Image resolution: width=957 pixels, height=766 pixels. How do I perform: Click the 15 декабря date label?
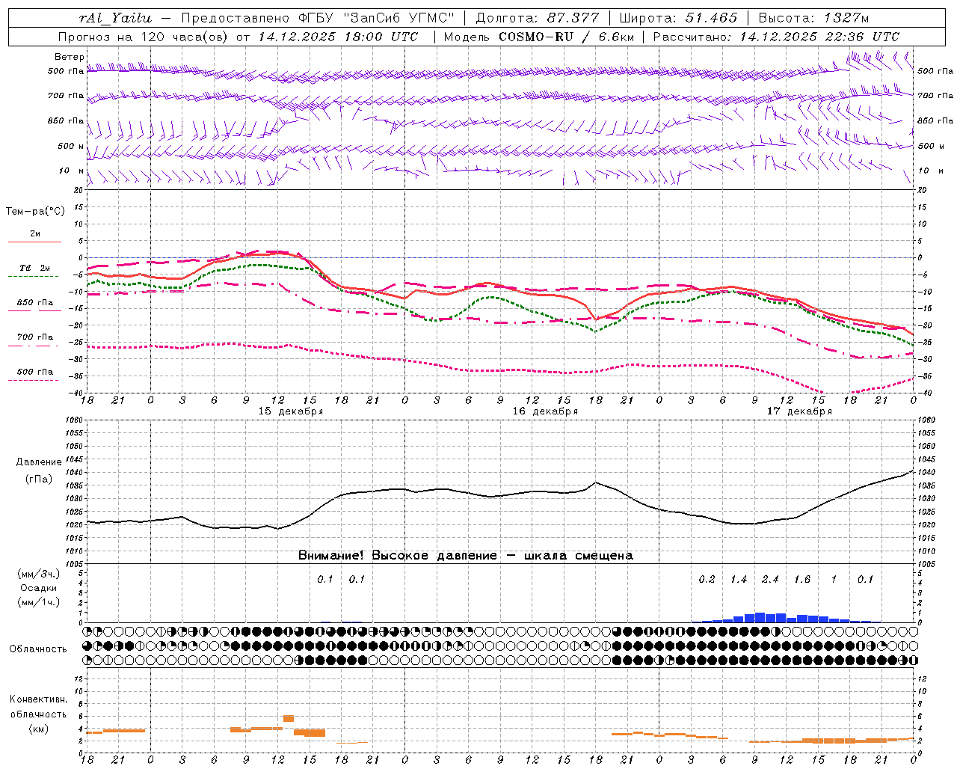click(291, 411)
